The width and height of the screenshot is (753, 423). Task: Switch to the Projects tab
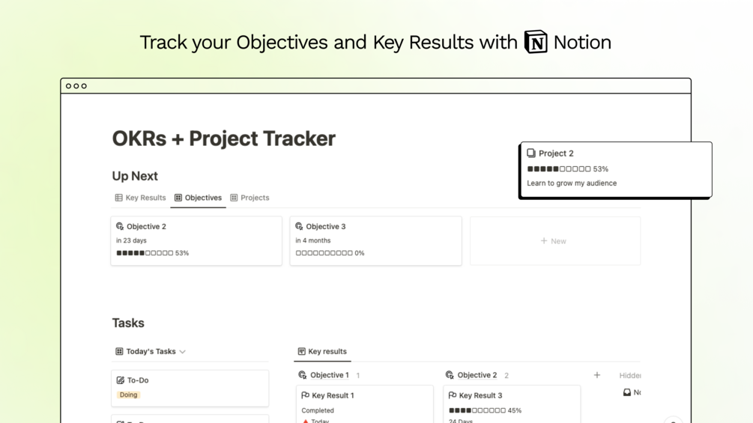pyautogui.click(x=250, y=198)
